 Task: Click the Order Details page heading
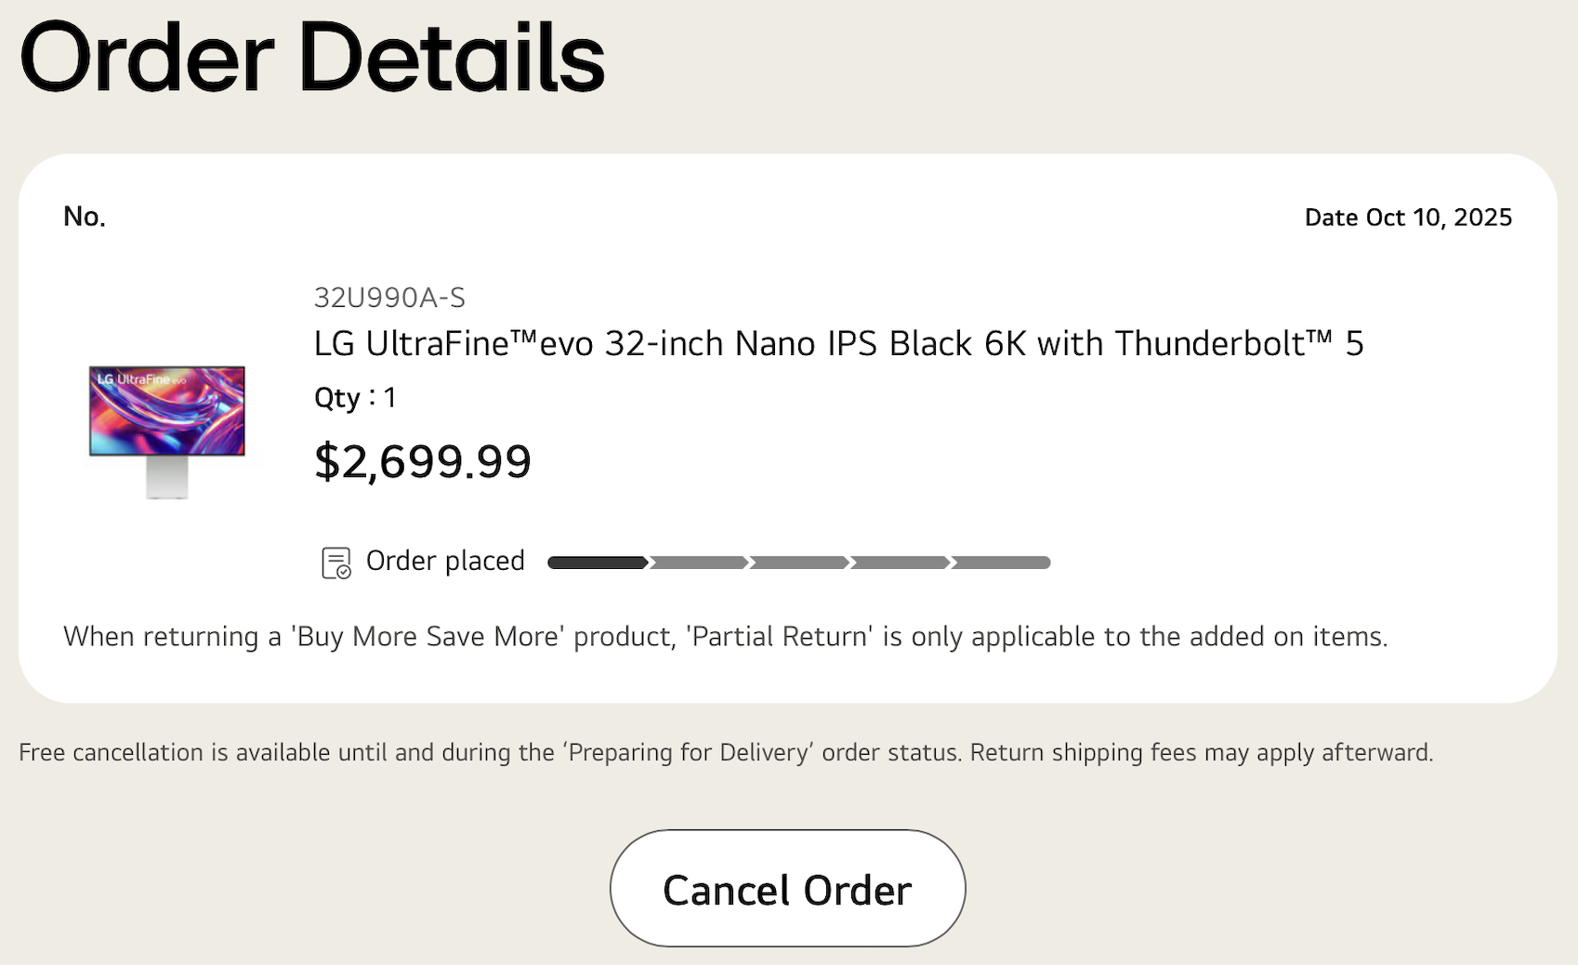pyautogui.click(x=313, y=58)
